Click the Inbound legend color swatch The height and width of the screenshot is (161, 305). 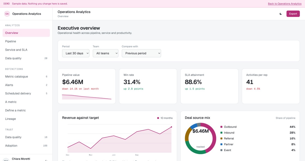221,133
